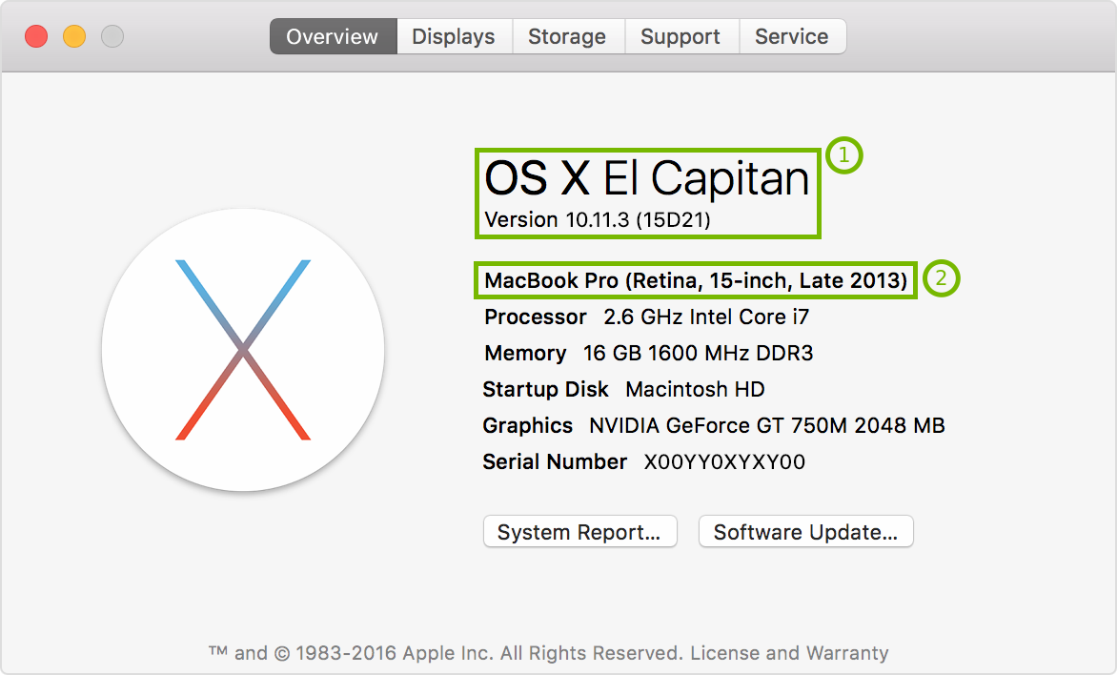Switch to the Displays tab
The height and width of the screenshot is (675, 1117).
coord(453,36)
